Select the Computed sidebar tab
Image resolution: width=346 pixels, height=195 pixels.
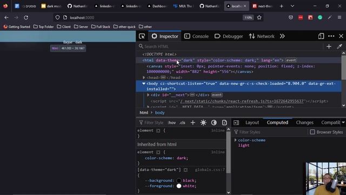(x=277, y=122)
